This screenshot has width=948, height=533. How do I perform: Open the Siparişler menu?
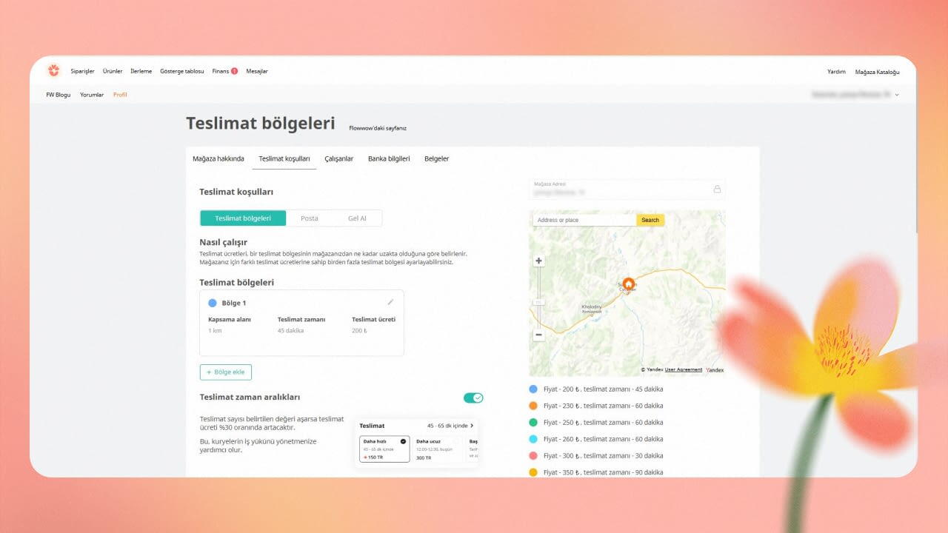coord(82,71)
